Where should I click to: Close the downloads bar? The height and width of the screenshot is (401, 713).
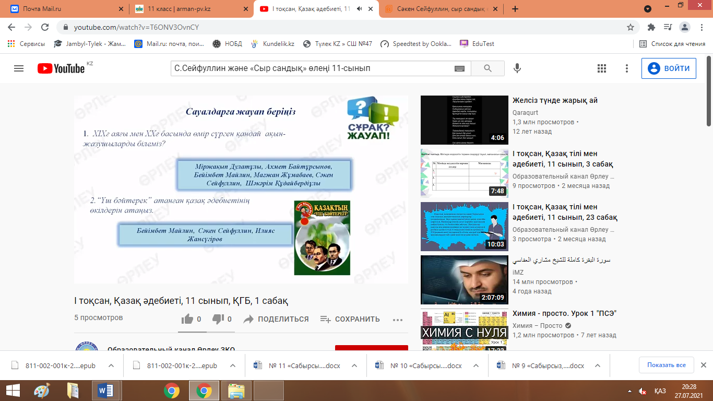703,365
